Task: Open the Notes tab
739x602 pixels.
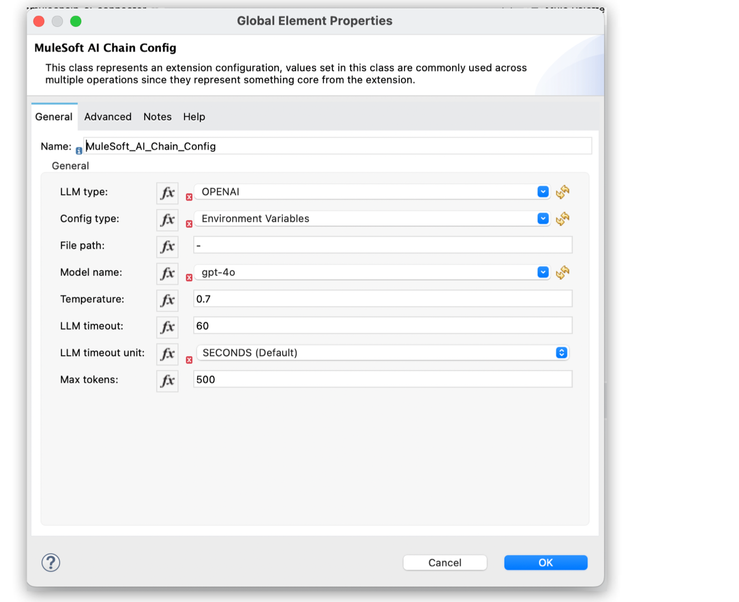Action: (158, 117)
